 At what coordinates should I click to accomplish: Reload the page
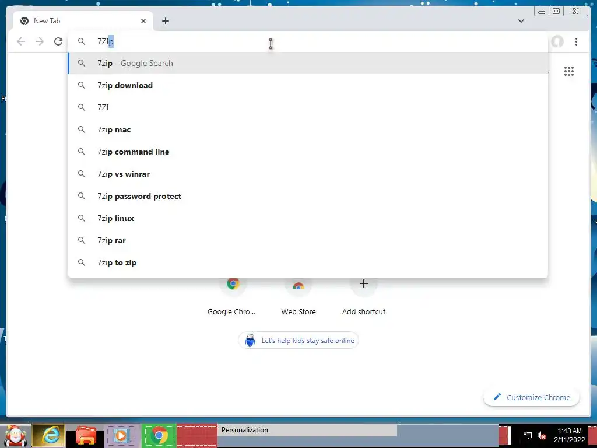58,41
